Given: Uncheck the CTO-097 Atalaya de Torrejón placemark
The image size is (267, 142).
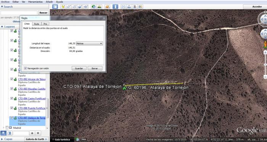Looking at the screenshot, I should pyautogui.click(x=11, y=118).
